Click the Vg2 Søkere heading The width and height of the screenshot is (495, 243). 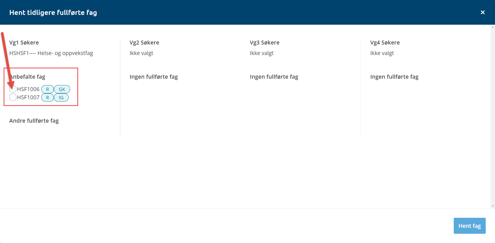point(144,42)
